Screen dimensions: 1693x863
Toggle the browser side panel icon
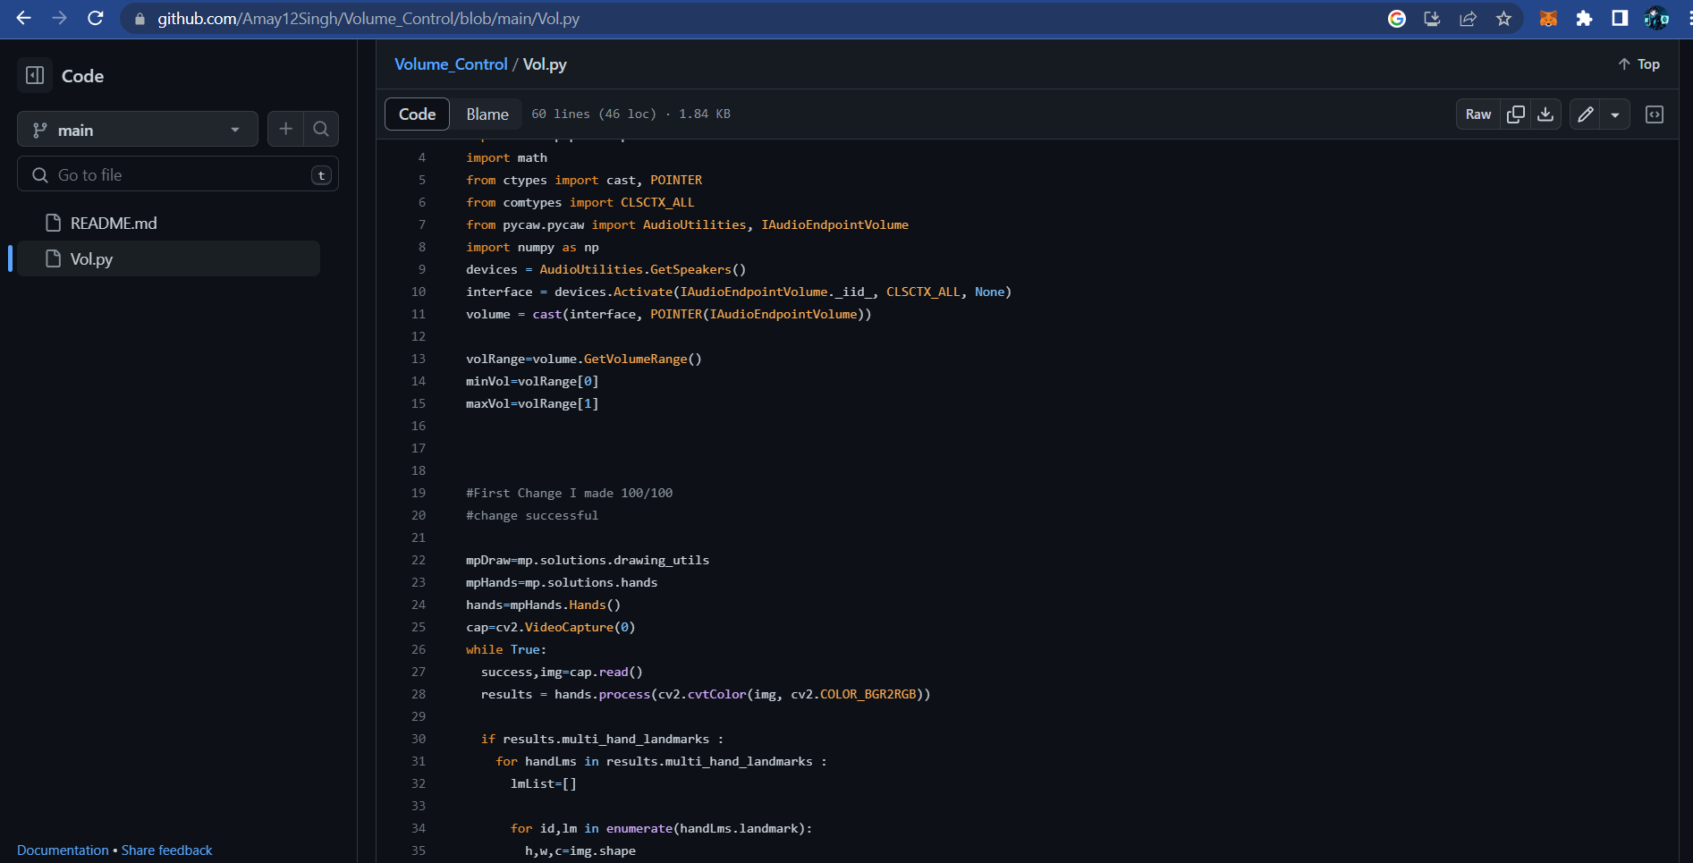(x=1620, y=19)
